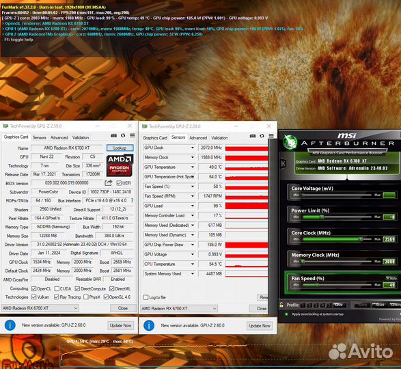Click screenshot camera icon in Sensors GPU-Z window

252,136
